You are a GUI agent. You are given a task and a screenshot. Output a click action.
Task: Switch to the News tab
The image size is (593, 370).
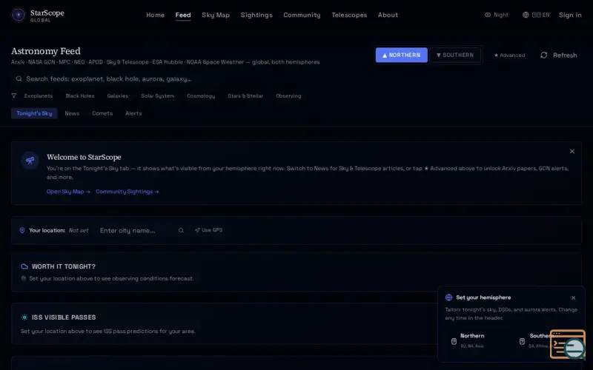coord(72,113)
